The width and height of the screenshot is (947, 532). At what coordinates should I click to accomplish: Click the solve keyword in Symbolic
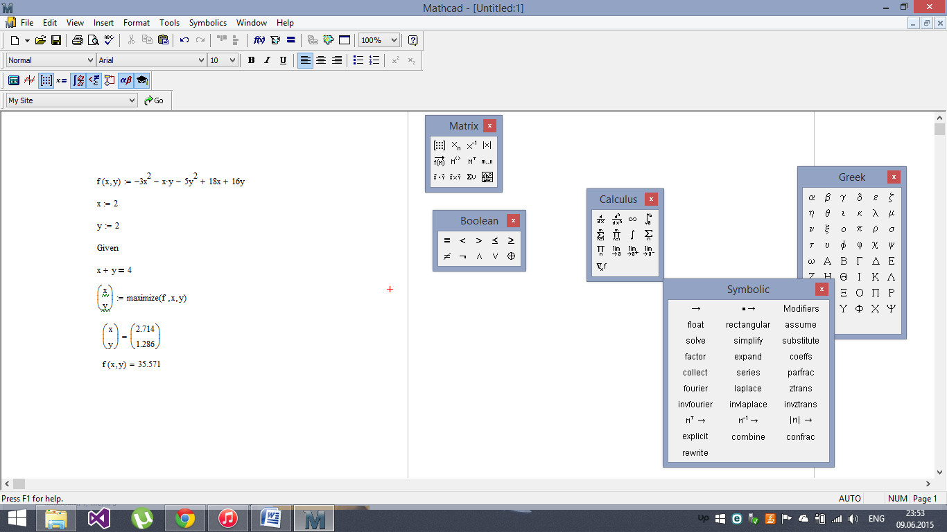tap(695, 341)
